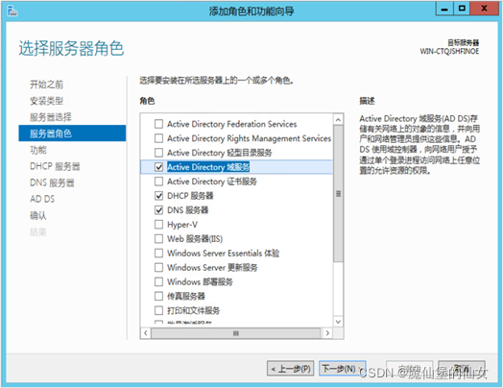Open the 功能 step in sidebar
503x388 pixels.
click(38, 150)
